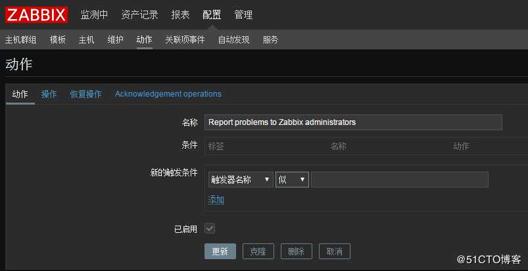Click the 删除 button
The width and height of the screenshot is (528, 271).
point(297,251)
